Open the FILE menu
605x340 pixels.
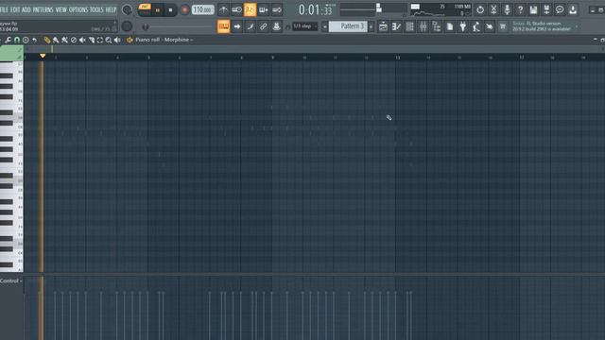coord(4,9)
